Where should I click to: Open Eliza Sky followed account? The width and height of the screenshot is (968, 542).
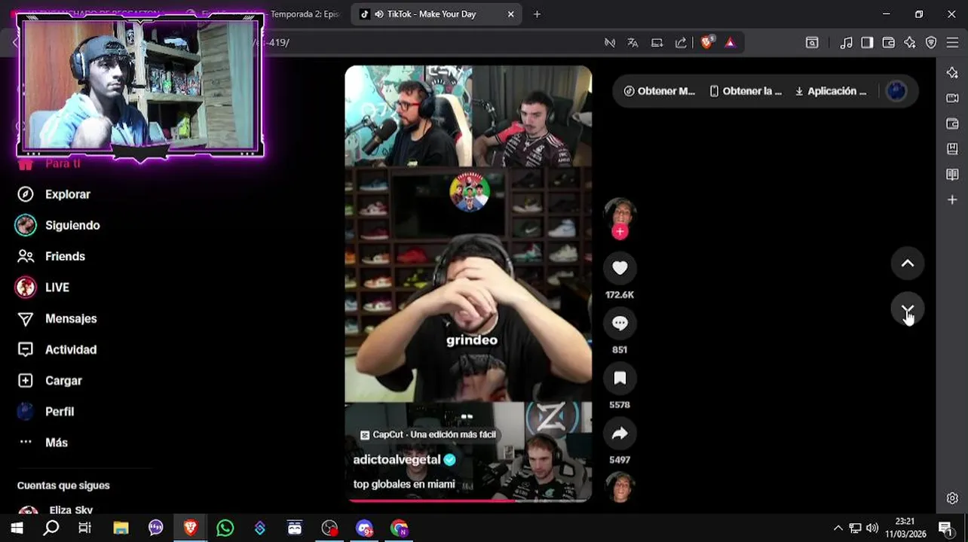tap(55, 510)
